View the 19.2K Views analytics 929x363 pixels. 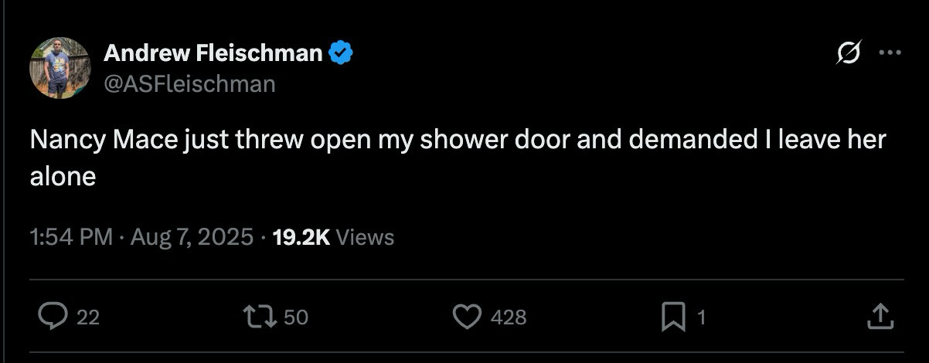[301, 237]
